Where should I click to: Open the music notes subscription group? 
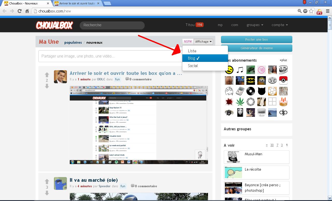[240, 70]
